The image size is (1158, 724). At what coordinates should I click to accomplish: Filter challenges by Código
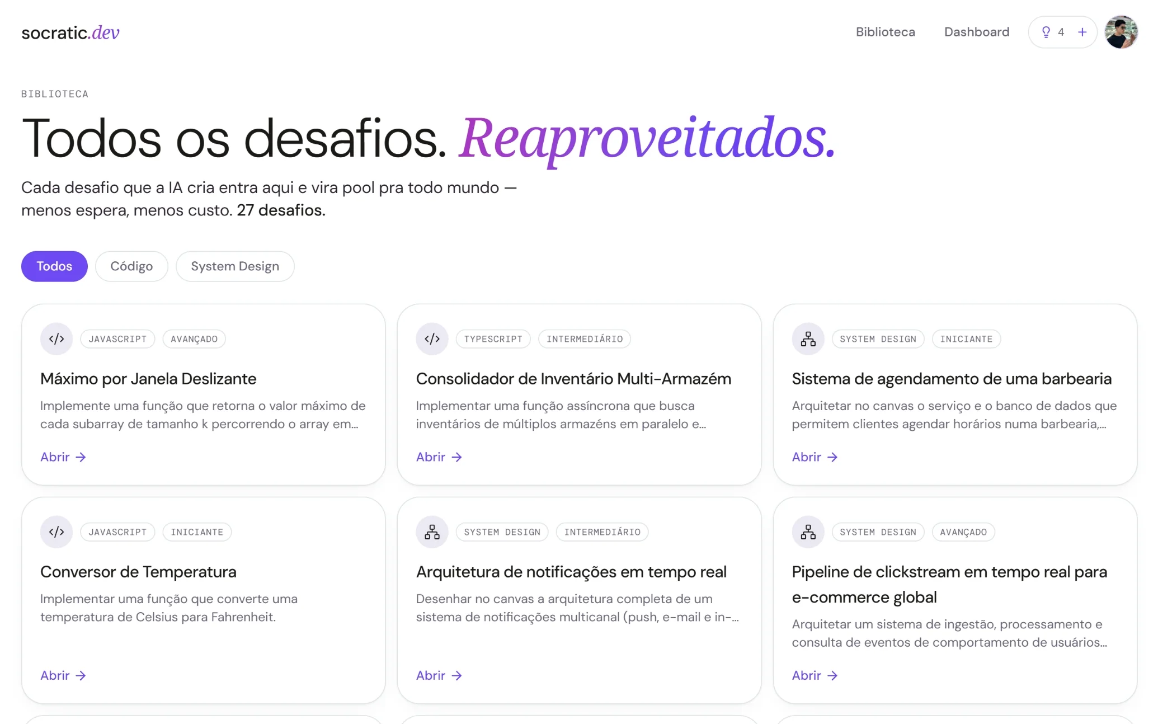click(131, 266)
